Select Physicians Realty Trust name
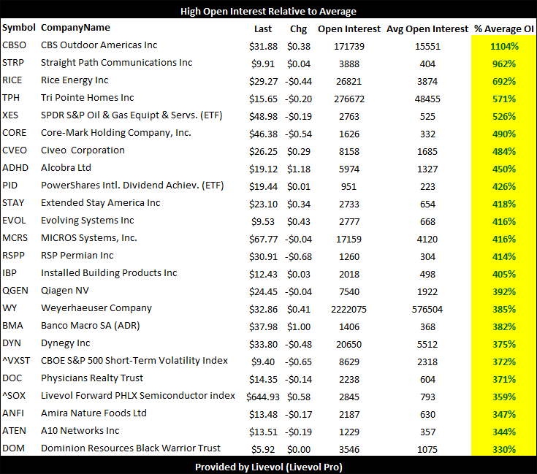 [x=92, y=378]
